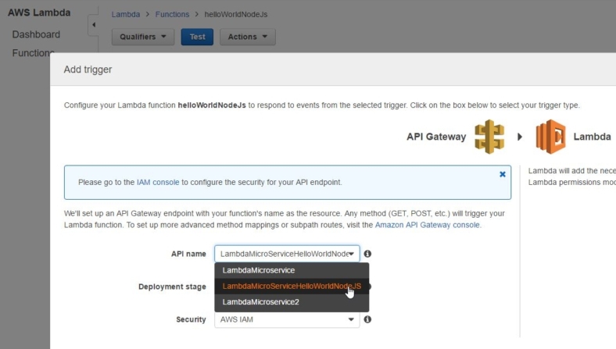This screenshot has height=349, width=616.
Task: Dismiss the IAM console notice with X
Action: (503, 174)
